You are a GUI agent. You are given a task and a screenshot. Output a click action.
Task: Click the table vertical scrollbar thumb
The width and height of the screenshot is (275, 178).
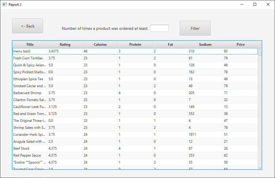[260, 53]
